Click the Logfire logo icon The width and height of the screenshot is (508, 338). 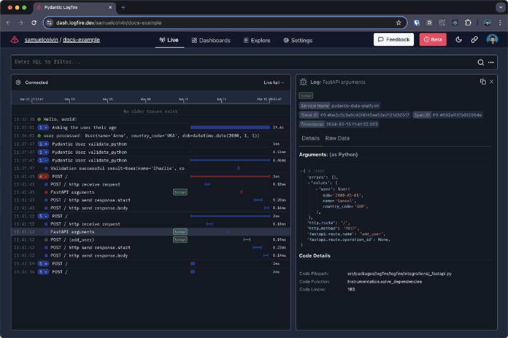tap(15, 40)
